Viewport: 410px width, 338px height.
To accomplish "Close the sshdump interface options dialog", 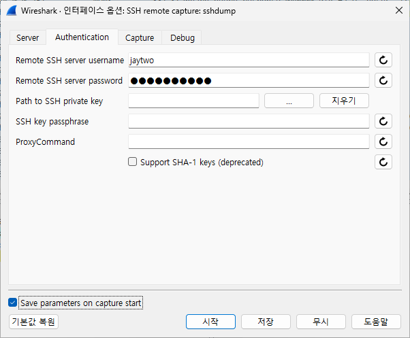I will [x=398, y=10].
